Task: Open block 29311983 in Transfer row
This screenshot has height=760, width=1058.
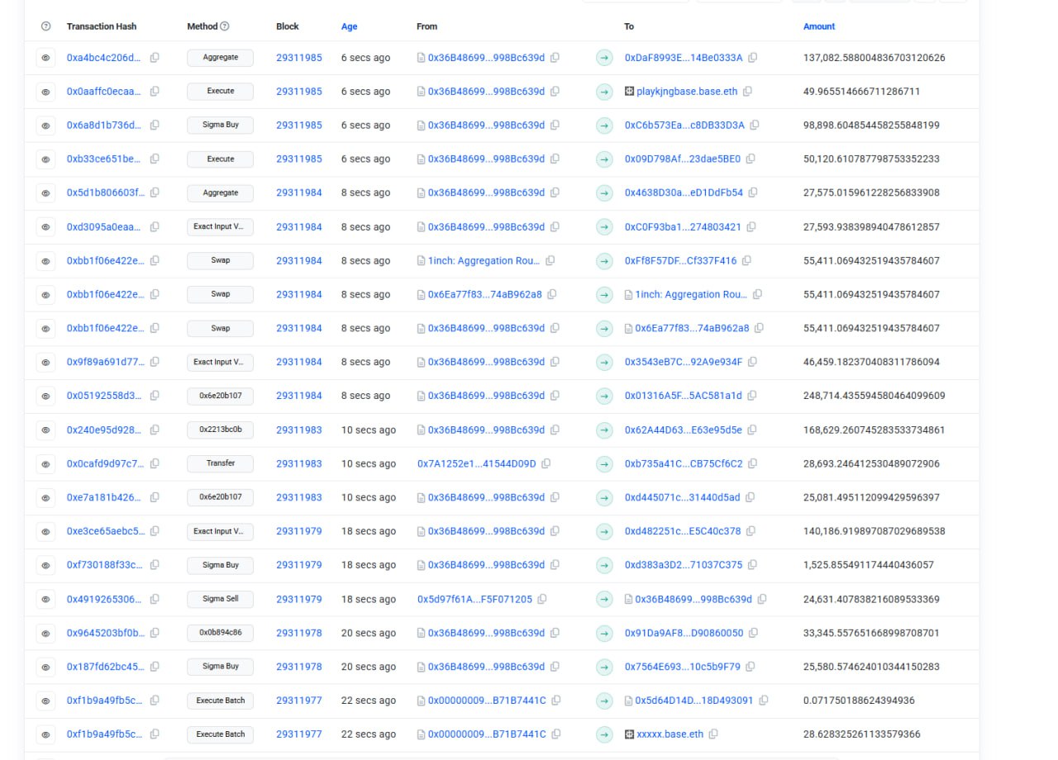Action: (299, 464)
